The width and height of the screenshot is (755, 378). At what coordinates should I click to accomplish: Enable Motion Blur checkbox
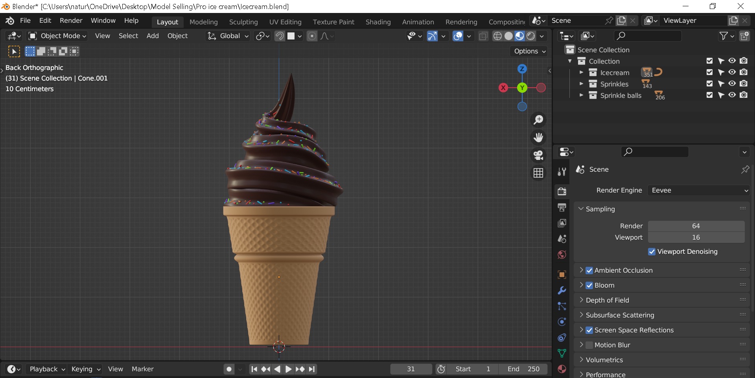click(589, 345)
